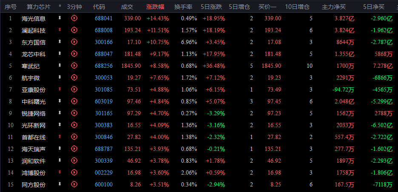Click the 6.96% turnover rate
The image size is (398, 192).
(189, 42)
